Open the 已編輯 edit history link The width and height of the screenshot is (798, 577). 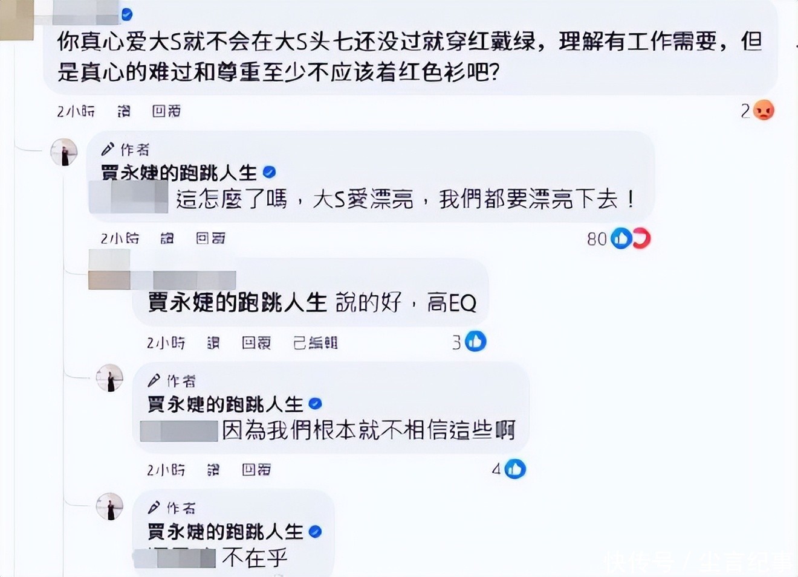tap(315, 343)
